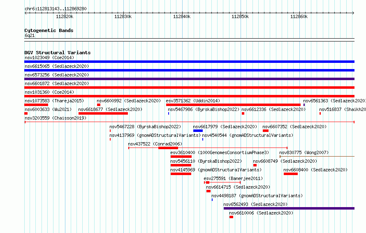Image resolution: width=366 pixels, height=233 pixels.
Task: Click the esv3571362 (Uddin2014) red bar
Action: pos(233,105)
